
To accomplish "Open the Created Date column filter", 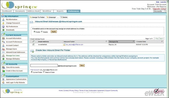I will (162, 42).
